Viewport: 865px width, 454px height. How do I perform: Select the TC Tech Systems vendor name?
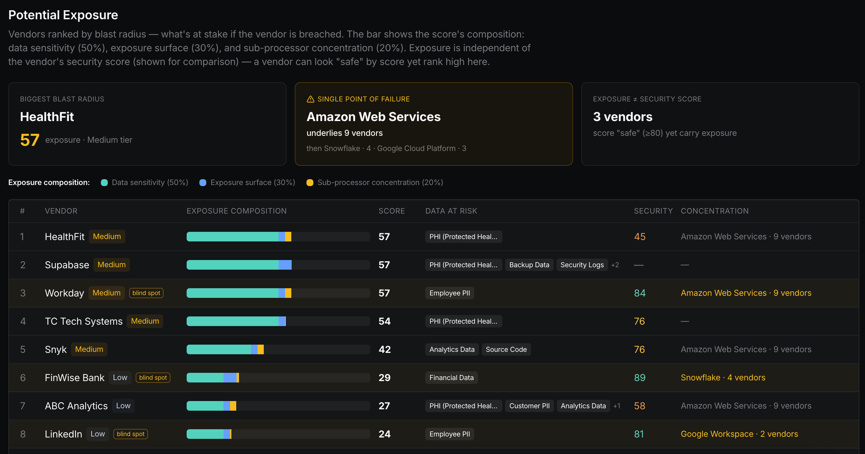84,321
